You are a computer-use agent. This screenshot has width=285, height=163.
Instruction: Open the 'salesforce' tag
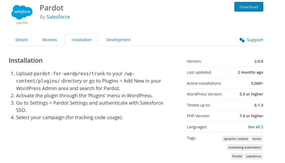pos(253,156)
